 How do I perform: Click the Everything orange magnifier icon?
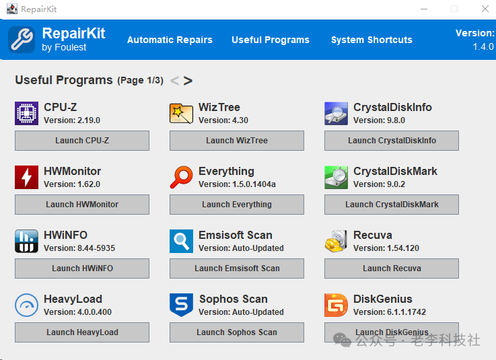coord(181,177)
